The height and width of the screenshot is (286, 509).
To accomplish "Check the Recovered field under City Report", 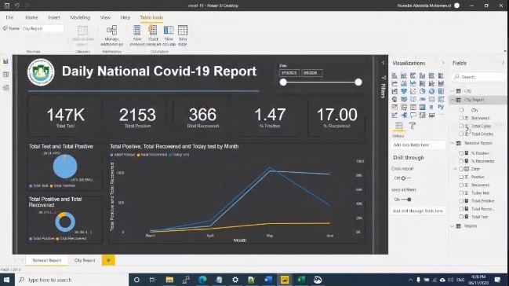I will [461, 118].
